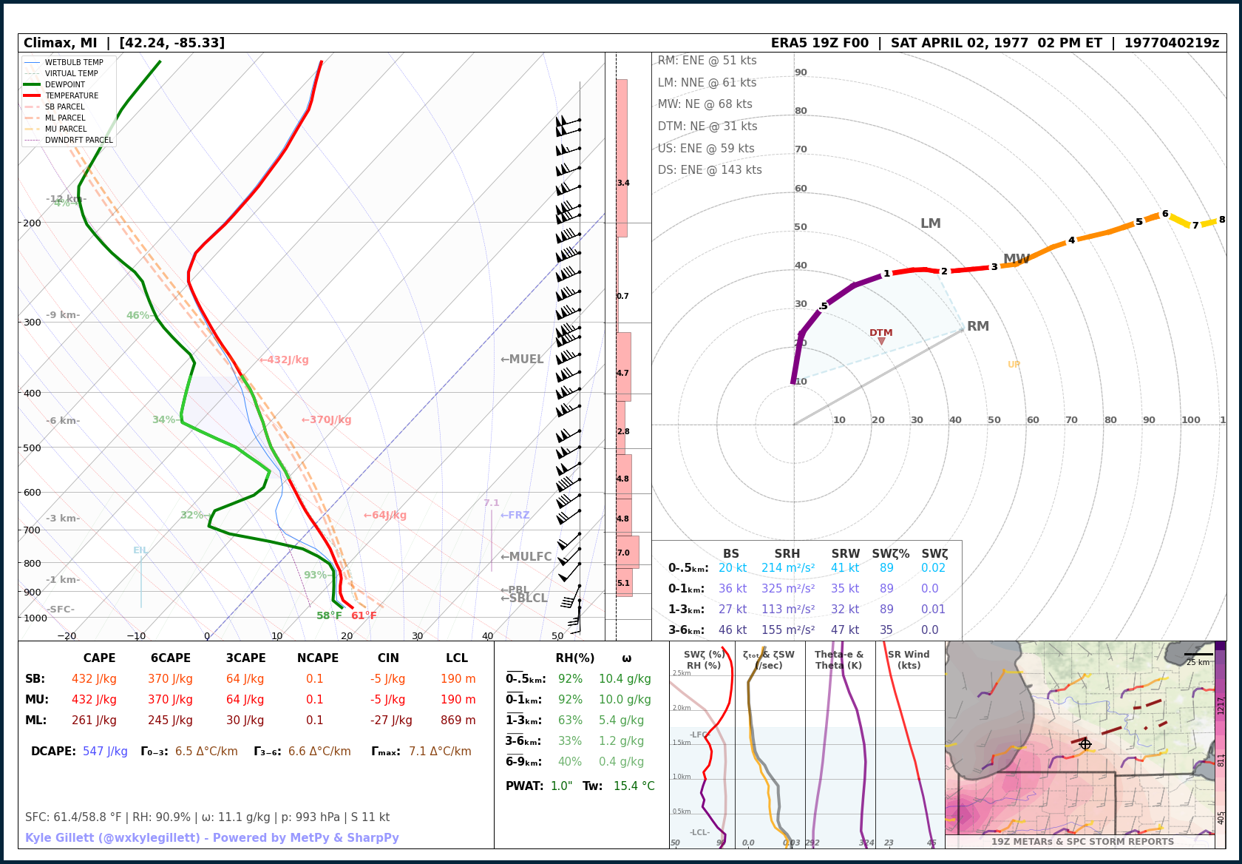Viewport: 1242px width, 864px height.
Task: Click the DEWPOINT legend entry
Action: [65, 84]
